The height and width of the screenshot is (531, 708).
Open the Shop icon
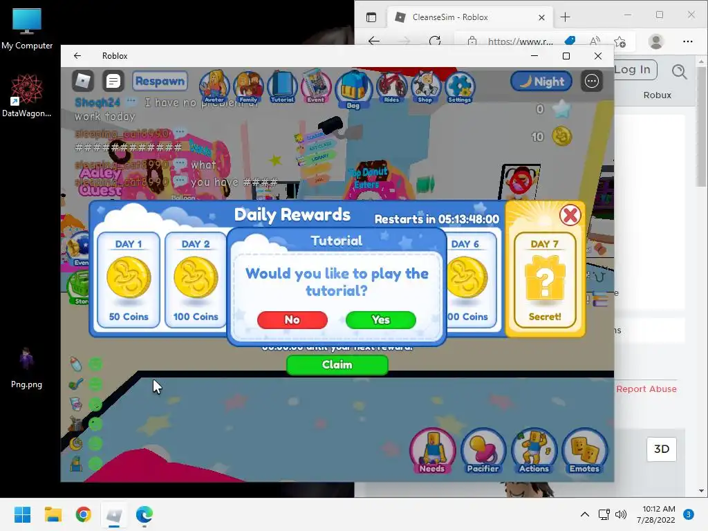[x=425, y=86]
